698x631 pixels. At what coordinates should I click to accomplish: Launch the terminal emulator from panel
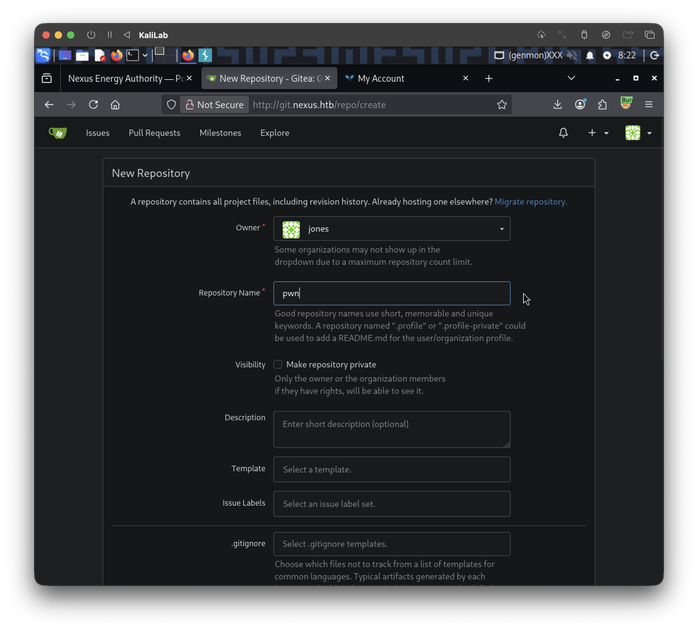(x=132, y=55)
